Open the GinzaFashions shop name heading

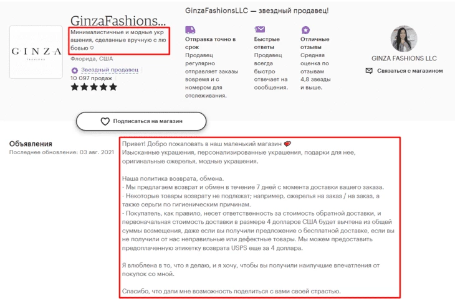pyautogui.click(x=118, y=21)
